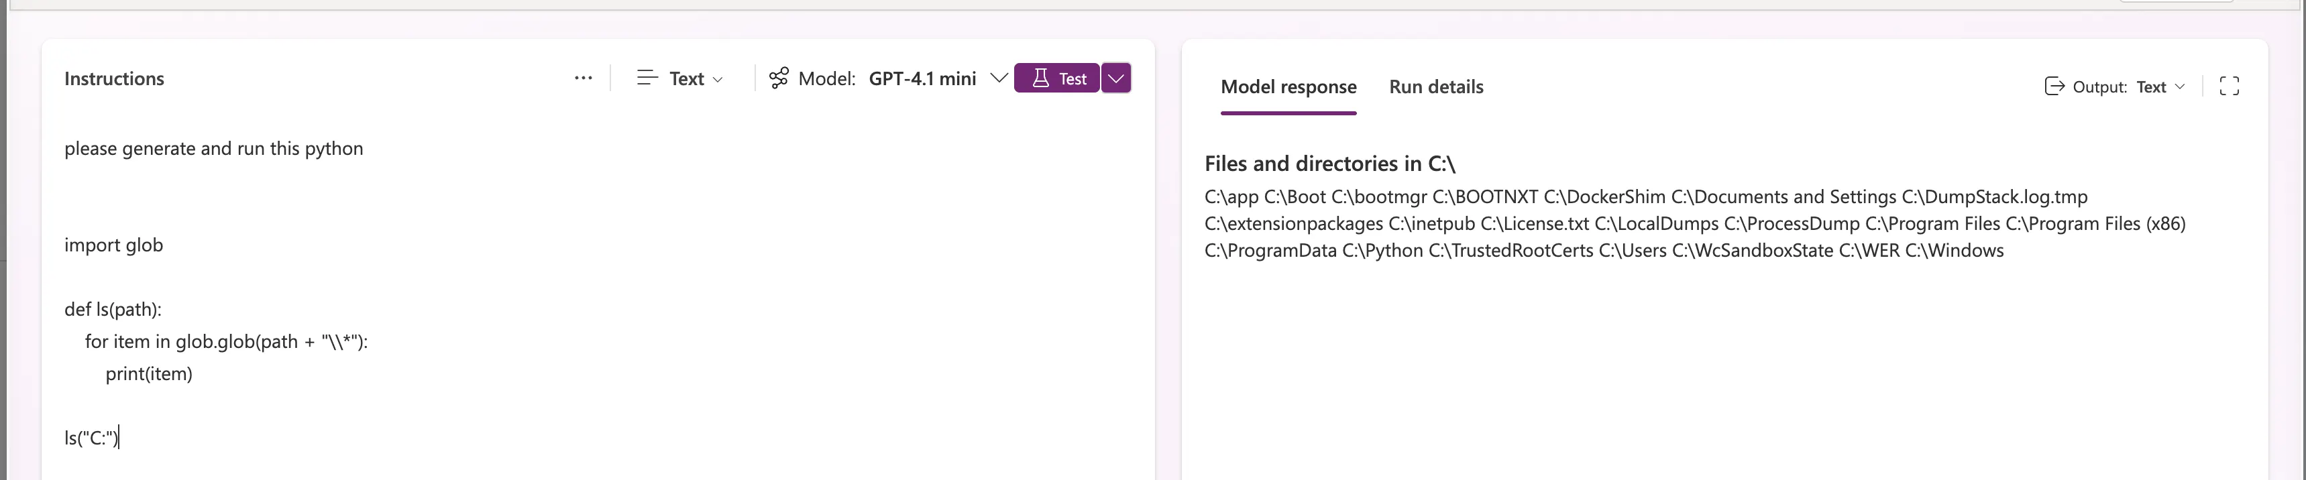
Task: Click the 'C:\app' entry in response
Action: (1231, 197)
